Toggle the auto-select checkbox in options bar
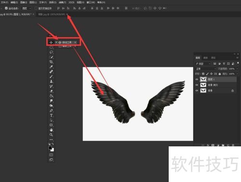The height and width of the screenshot is (182, 241). (x=6, y=8)
